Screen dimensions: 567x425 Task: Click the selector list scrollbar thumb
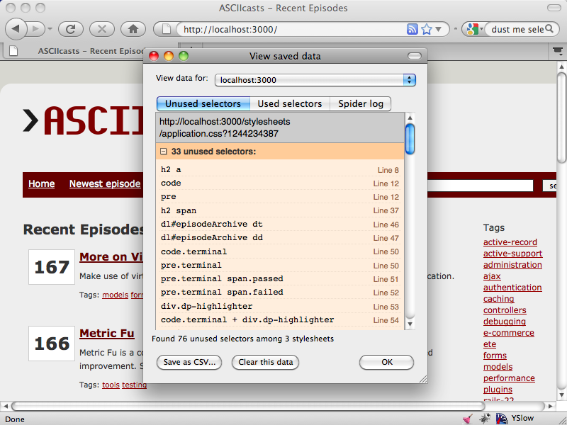point(410,139)
